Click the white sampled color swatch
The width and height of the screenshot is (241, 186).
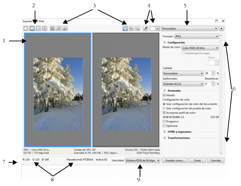[x=152, y=29]
